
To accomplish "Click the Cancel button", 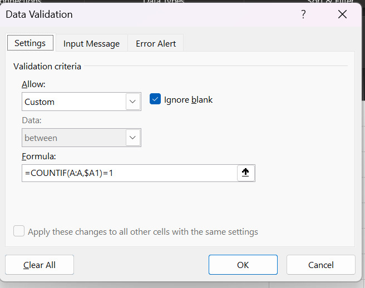I will (320, 265).
